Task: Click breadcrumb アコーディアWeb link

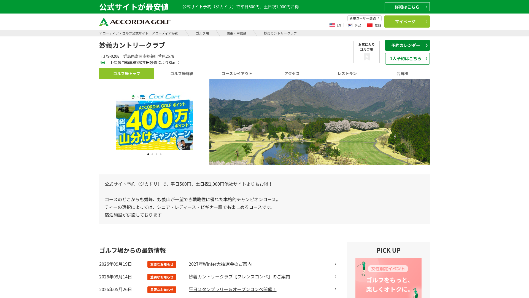Action: point(139,33)
